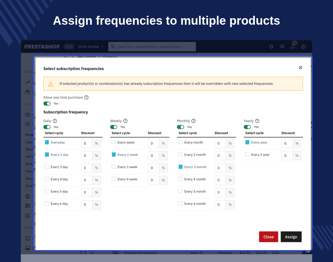
Task: Check the Every 2 month checkbox
Action: point(180,155)
